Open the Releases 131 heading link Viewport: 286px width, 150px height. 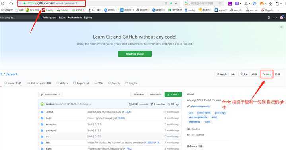[195, 146]
